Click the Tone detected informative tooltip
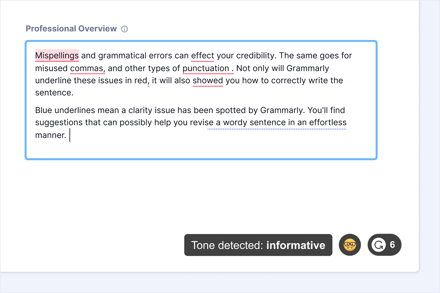The image size is (440, 293). (x=258, y=245)
